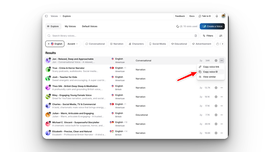Viewport: 271px width, 152px height.
Task: Play the Josh - Teacher for Kids avatar
Action: (x=48, y=79)
